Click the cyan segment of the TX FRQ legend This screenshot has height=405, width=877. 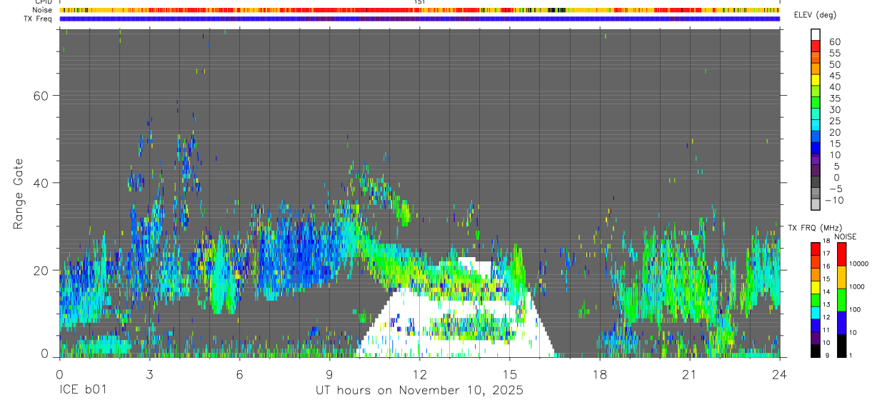coord(816,313)
